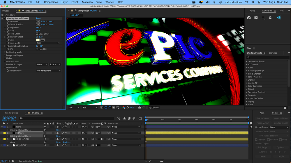Image resolution: width=291 pixels, height=163 pixels.
Task: Open viewer resolution Full dropdown
Action: coord(90,108)
